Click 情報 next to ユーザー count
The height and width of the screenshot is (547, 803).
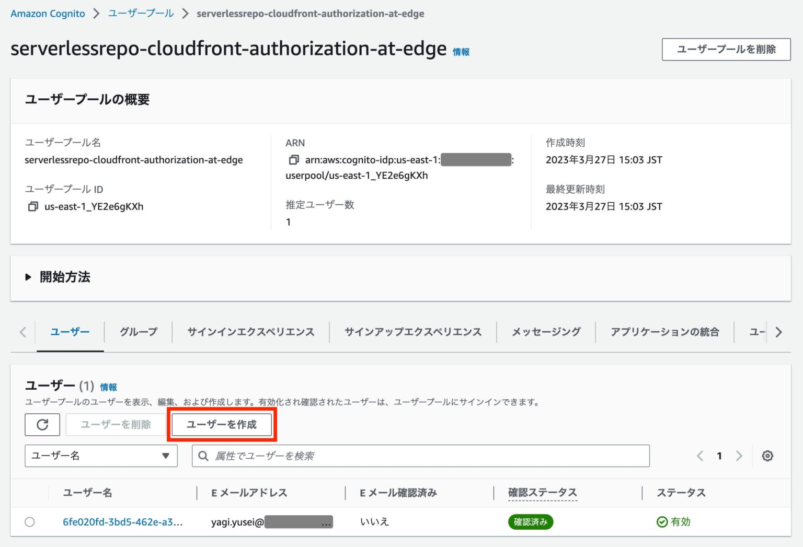pos(109,387)
